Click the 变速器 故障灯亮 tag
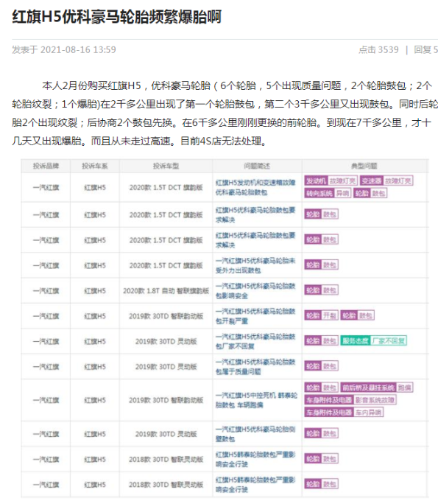438x501 pixels. click(386, 181)
